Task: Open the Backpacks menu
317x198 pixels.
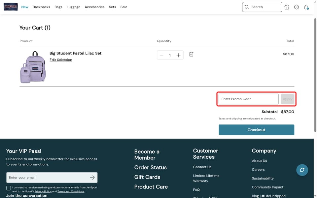Action: click(42, 7)
